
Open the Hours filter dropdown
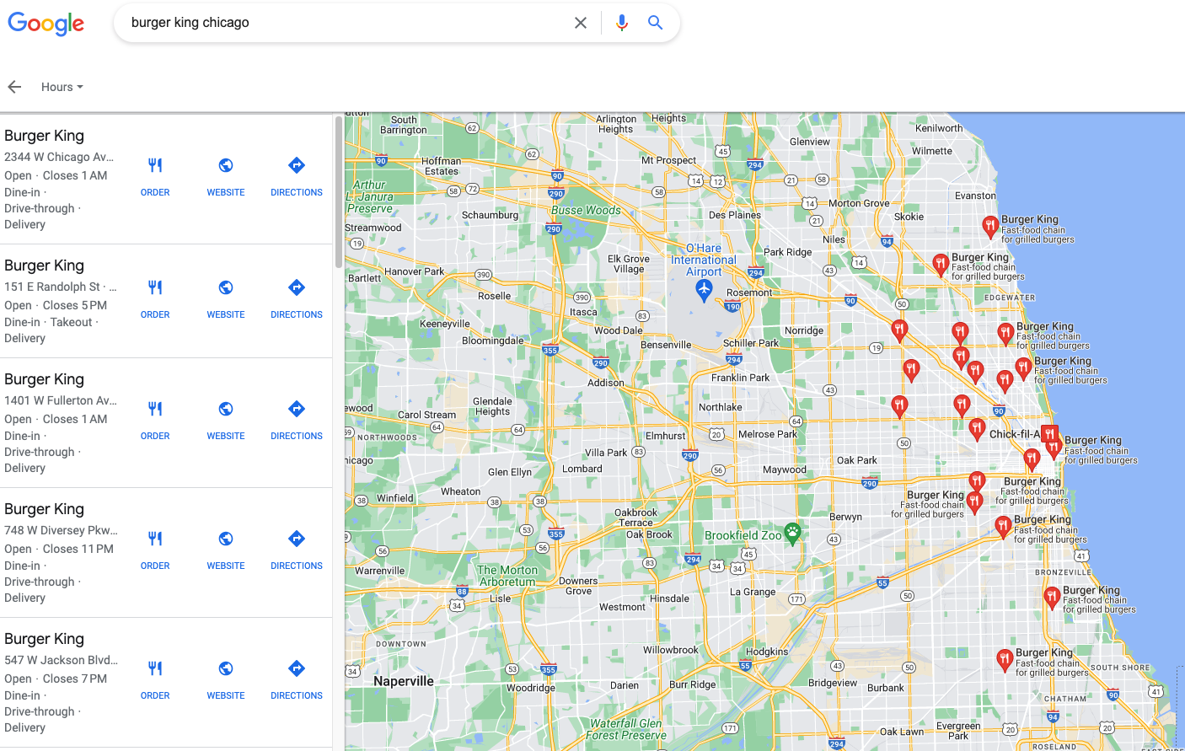point(62,87)
